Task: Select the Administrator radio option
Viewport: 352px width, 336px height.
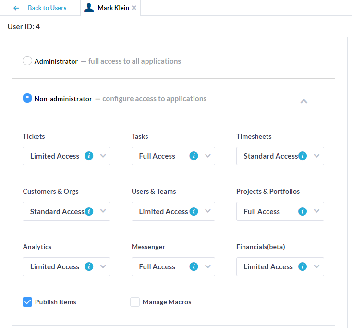Action: pos(27,61)
